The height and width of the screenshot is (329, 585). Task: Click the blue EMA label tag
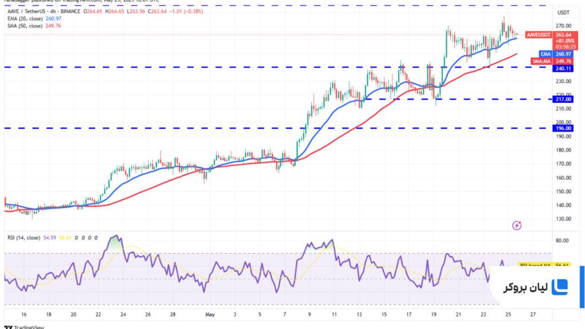[546, 54]
